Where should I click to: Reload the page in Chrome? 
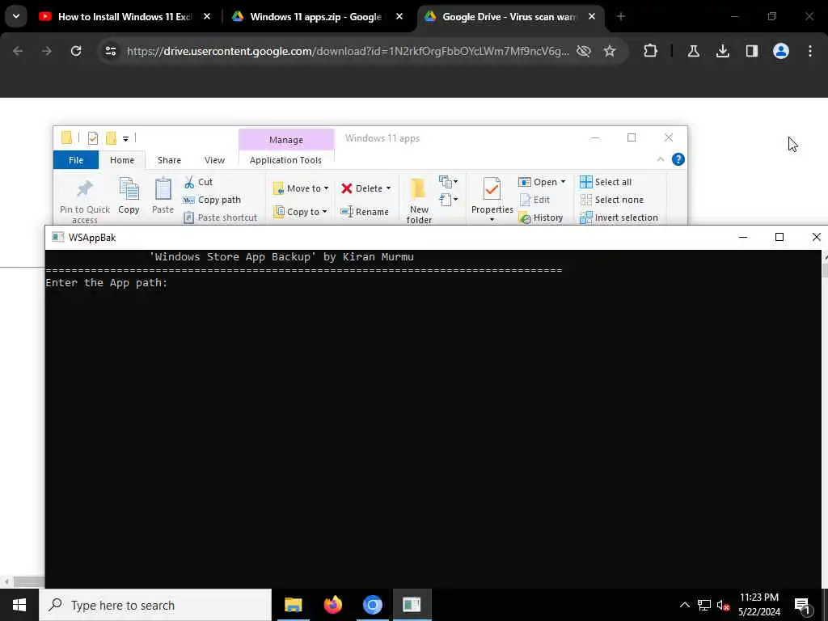pos(76,51)
